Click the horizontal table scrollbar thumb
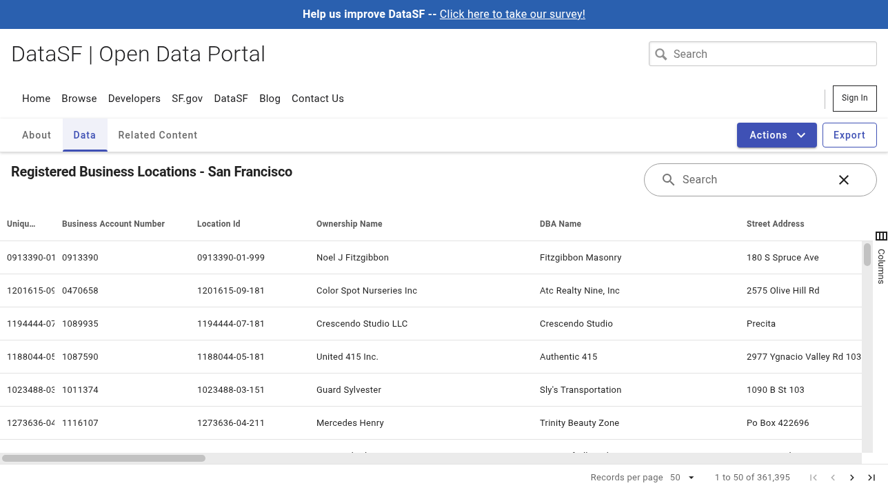Viewport: 888px width, 490px height. tap(104, 458)
